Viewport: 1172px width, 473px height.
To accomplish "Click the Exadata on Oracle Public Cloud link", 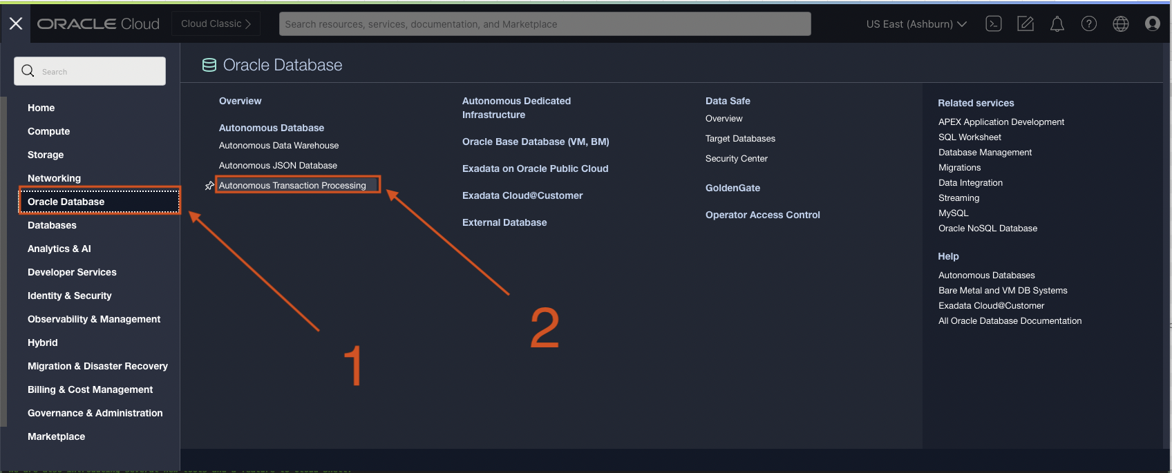I will pyautogui.click(x=535, y=168).
